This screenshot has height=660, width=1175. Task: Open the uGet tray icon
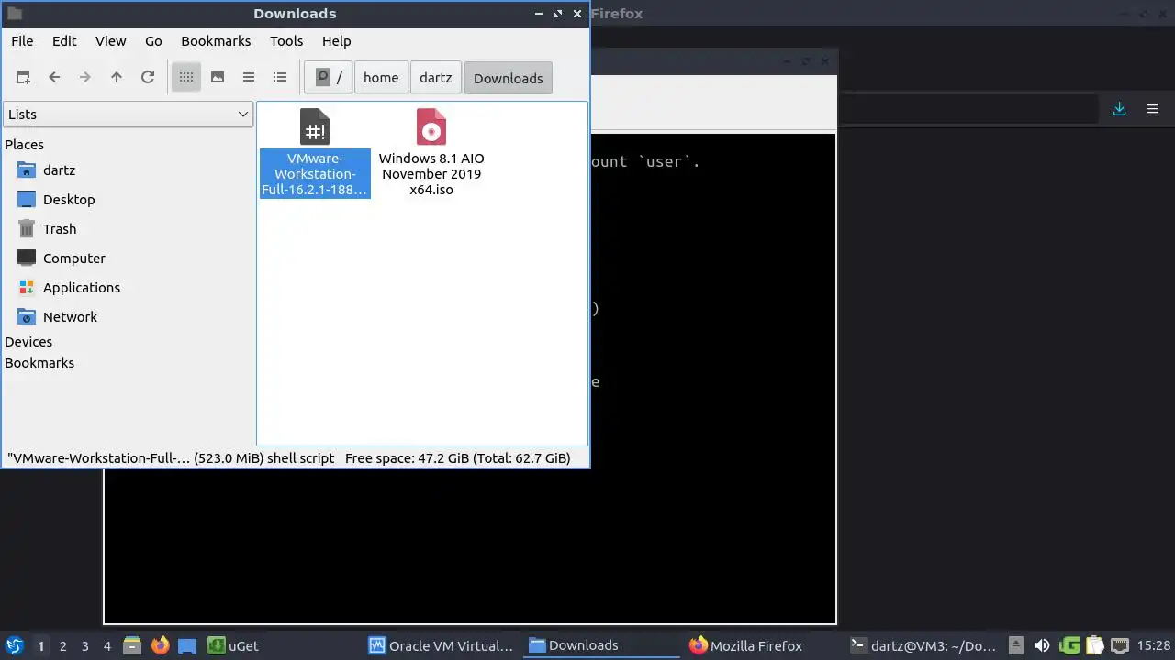click(x=1069, y=646)
